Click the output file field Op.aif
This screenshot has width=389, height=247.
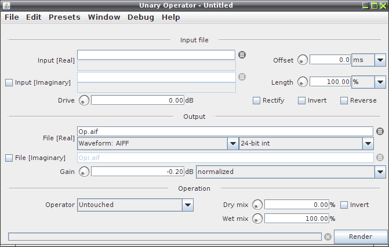(226, 131)
